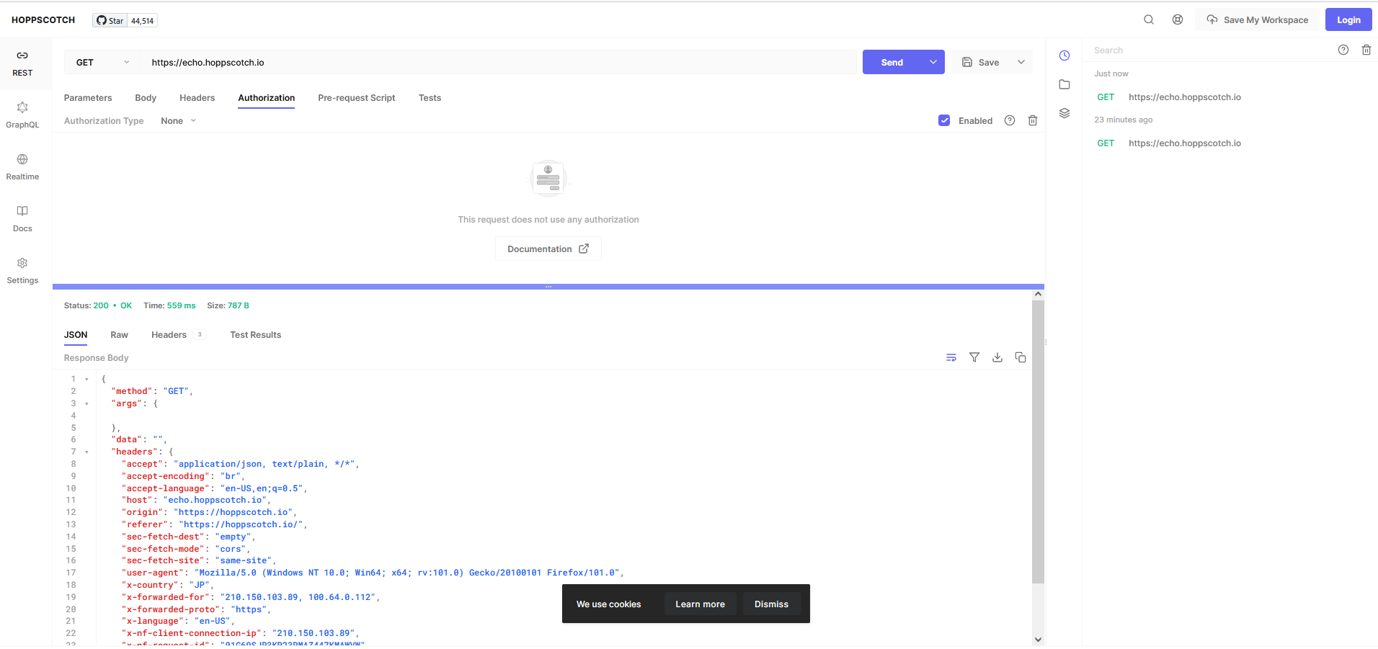
Task: Clear authorization with trash icon
Action: coord(1033,120)
